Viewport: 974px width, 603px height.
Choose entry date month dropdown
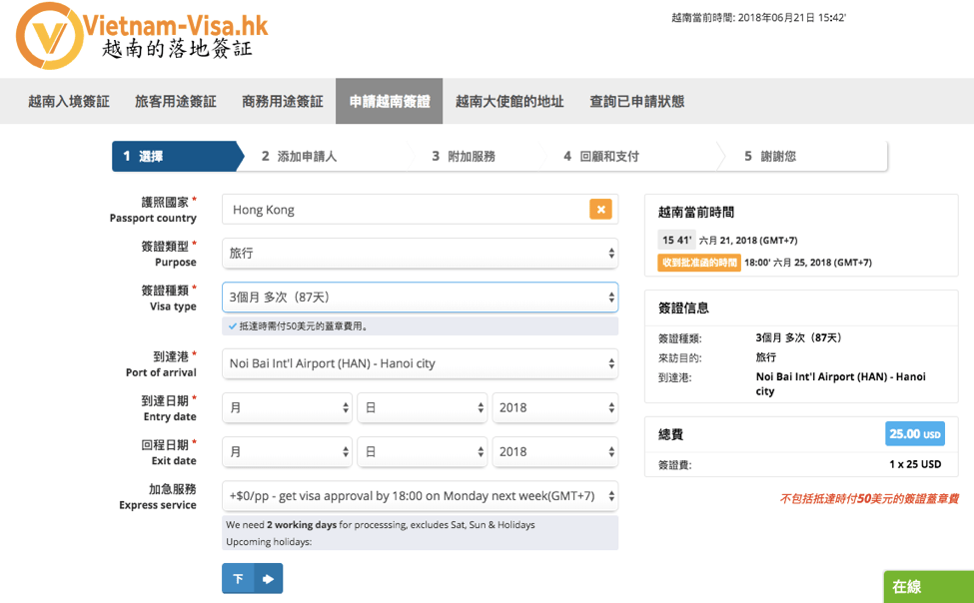[x=288, y=408]
